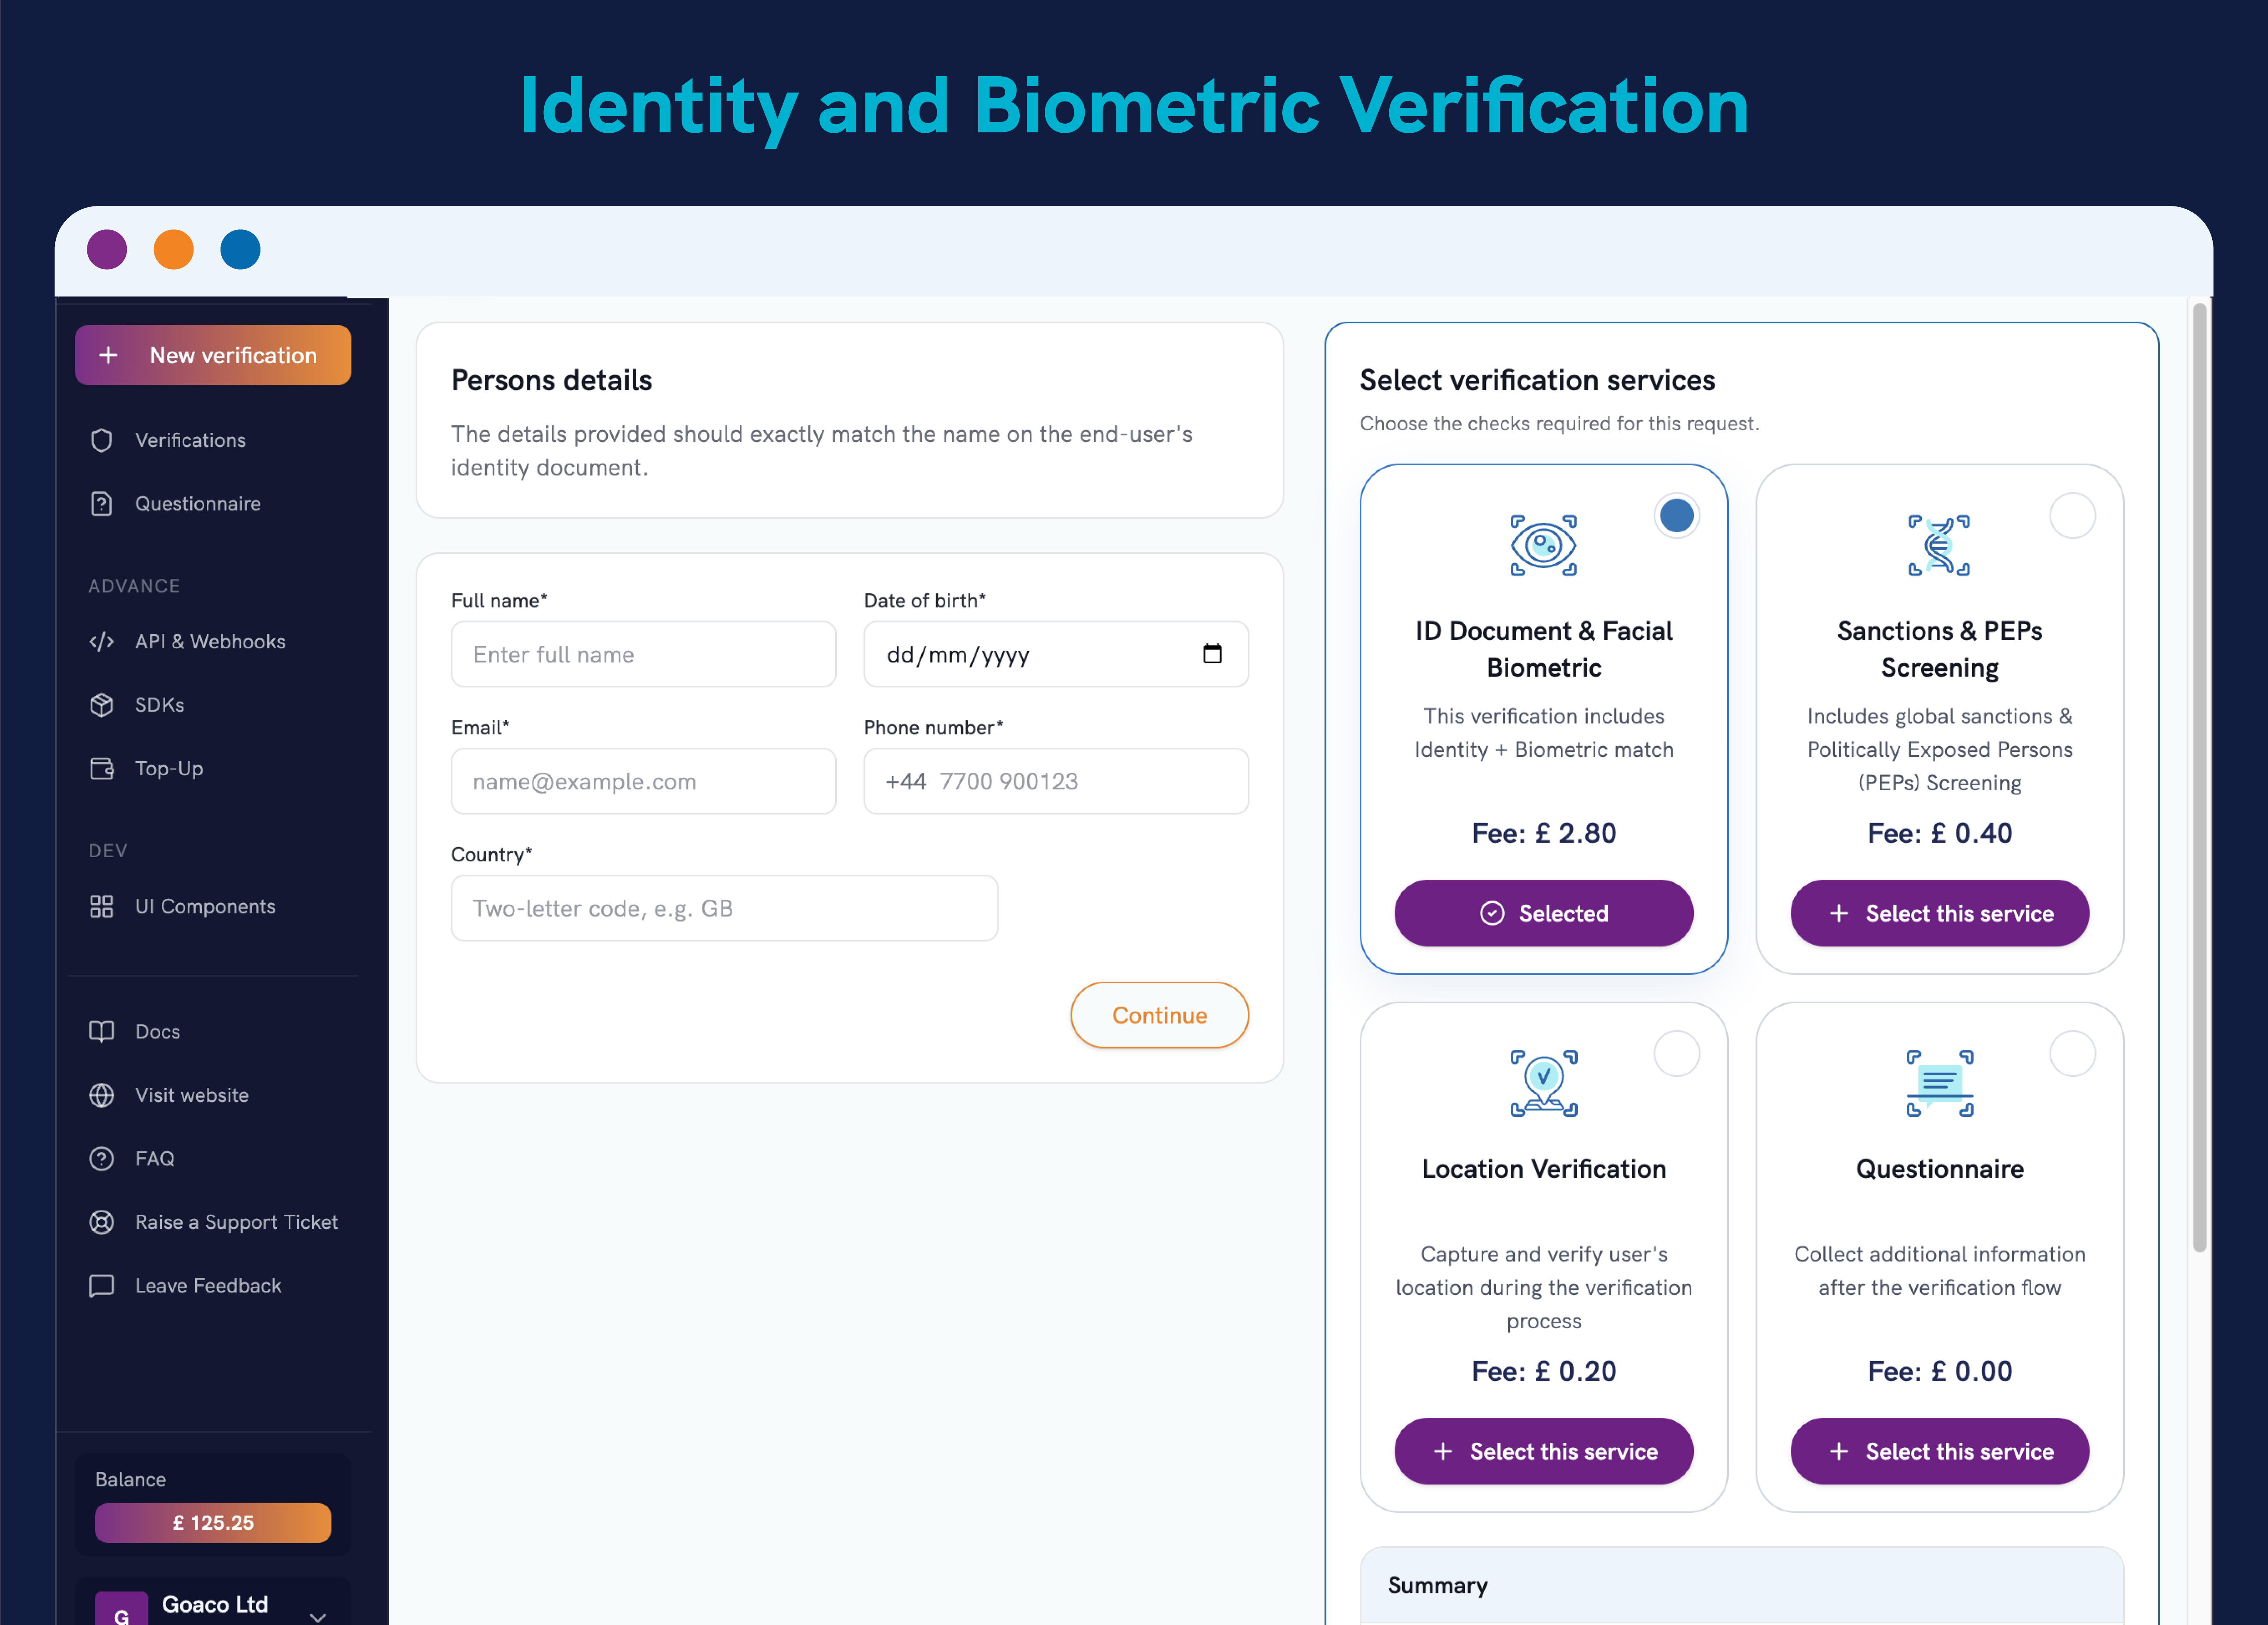Click the orange window dot
Image resolution: width=2268 pixels, height=1625 pixels.
pos(173,249)
